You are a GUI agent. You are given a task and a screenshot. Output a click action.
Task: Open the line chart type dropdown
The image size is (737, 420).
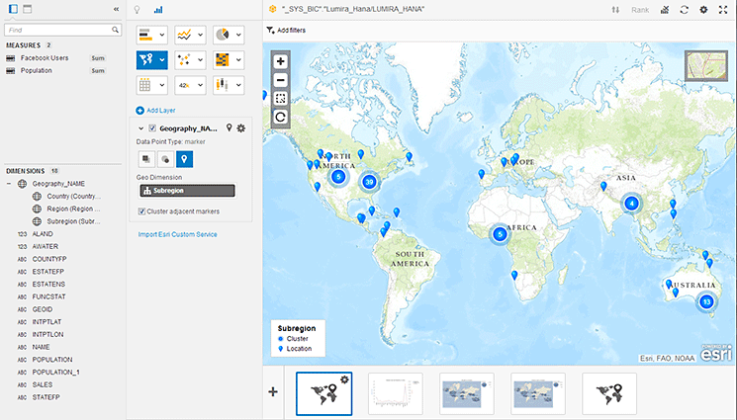pos(200,35)
